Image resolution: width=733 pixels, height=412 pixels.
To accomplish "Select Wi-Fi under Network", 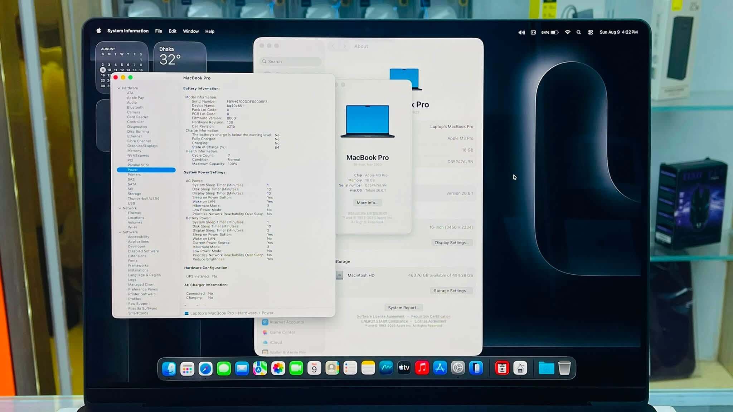I will click(x=132, y=227).
